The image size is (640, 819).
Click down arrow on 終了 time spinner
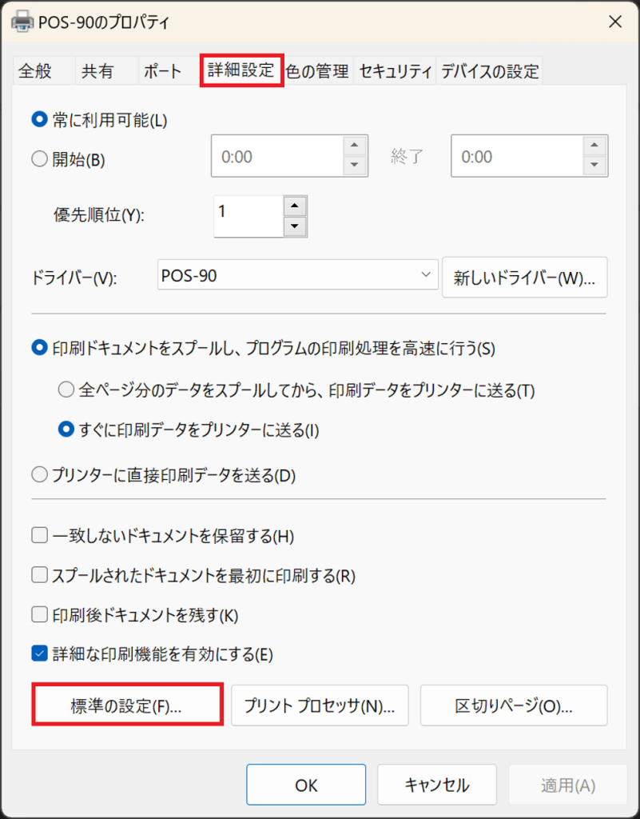pos(593,166)
